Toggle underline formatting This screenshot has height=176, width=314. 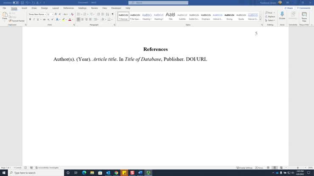[x=38, y=19]
